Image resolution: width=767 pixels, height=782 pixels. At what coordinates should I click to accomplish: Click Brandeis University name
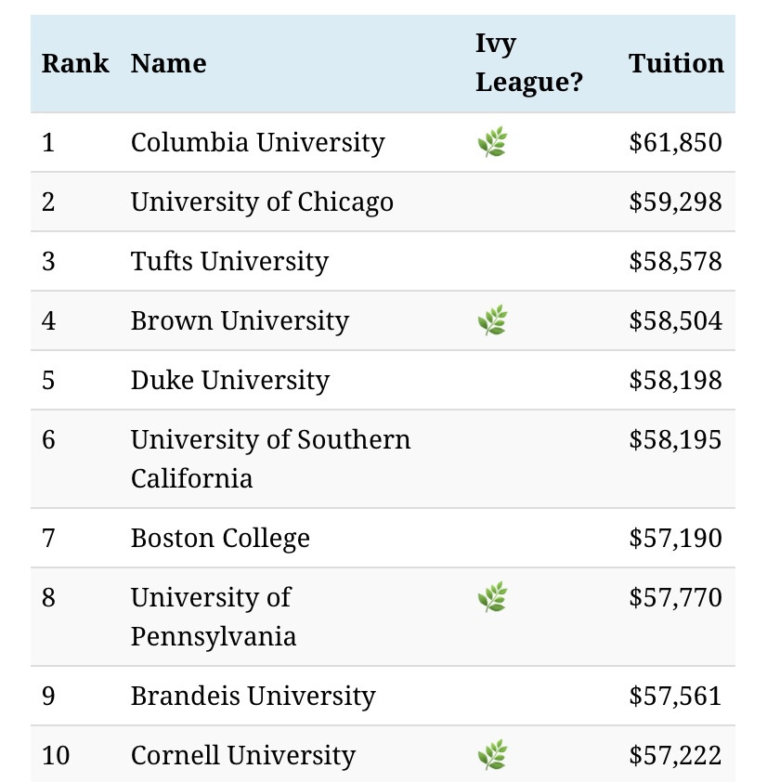(x=253, y=696)
